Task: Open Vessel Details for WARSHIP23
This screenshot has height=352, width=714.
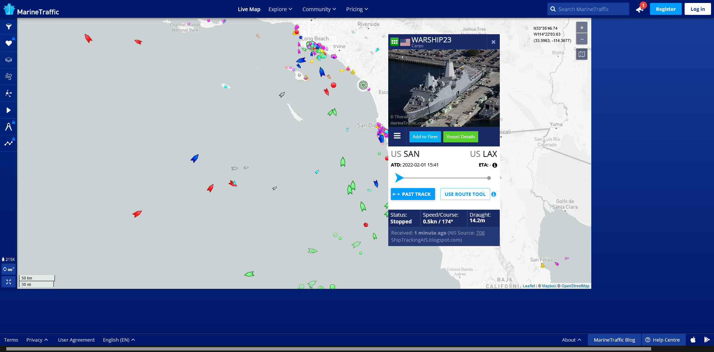Action: coord(461,137)
